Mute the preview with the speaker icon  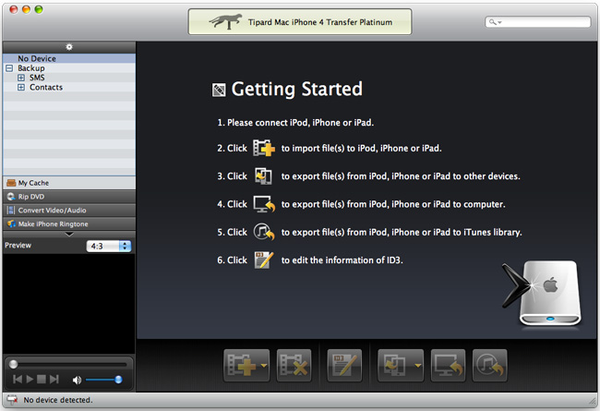[x=77, y=380]
